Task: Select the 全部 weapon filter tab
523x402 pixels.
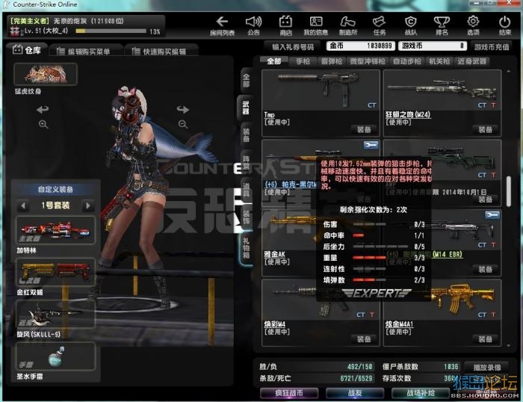Action: coord(274,61)
